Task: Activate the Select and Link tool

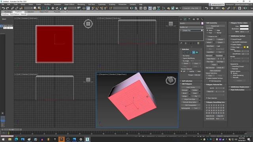Action: [x=12, y=8]
